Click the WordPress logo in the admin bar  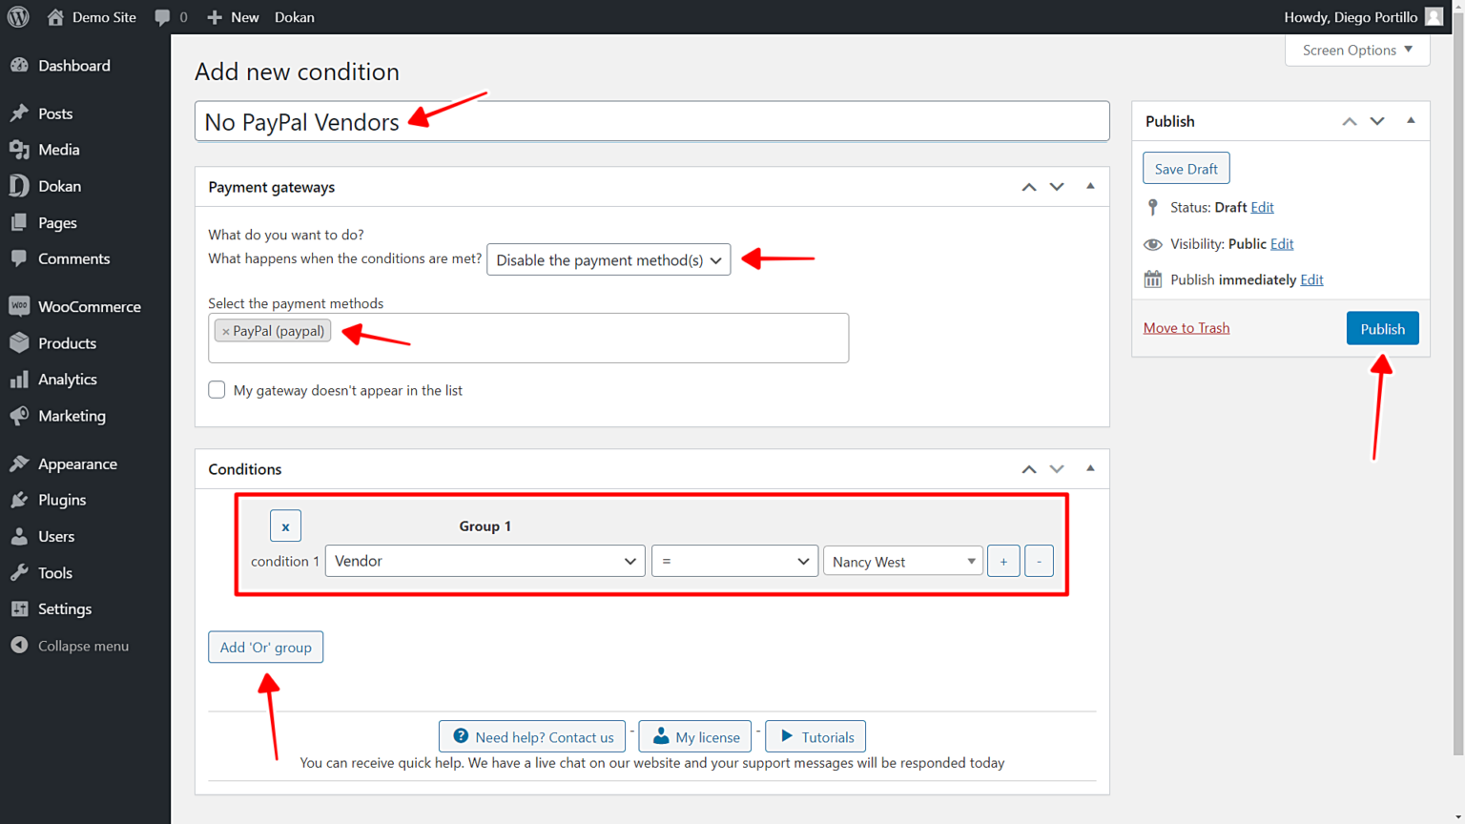pyautogui.click(x=18, y=16)
